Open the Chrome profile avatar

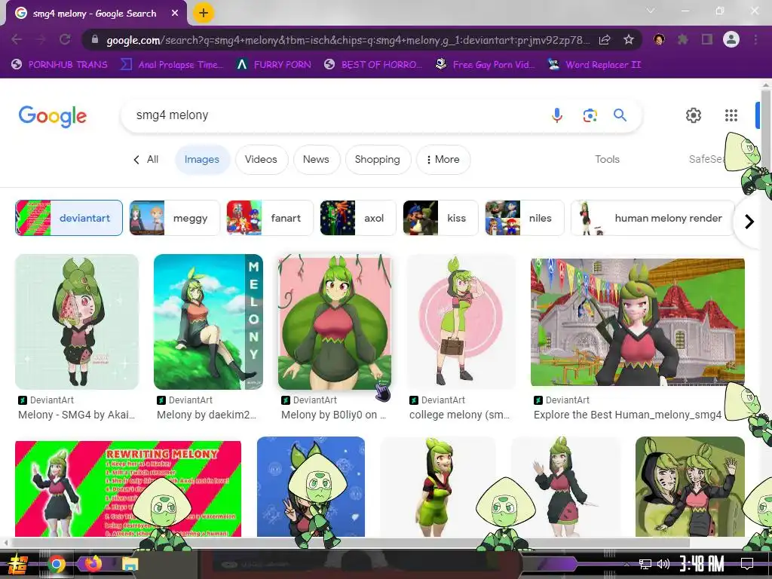731,39
